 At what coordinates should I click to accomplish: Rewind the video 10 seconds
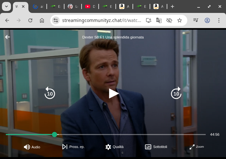coord(50,93)
